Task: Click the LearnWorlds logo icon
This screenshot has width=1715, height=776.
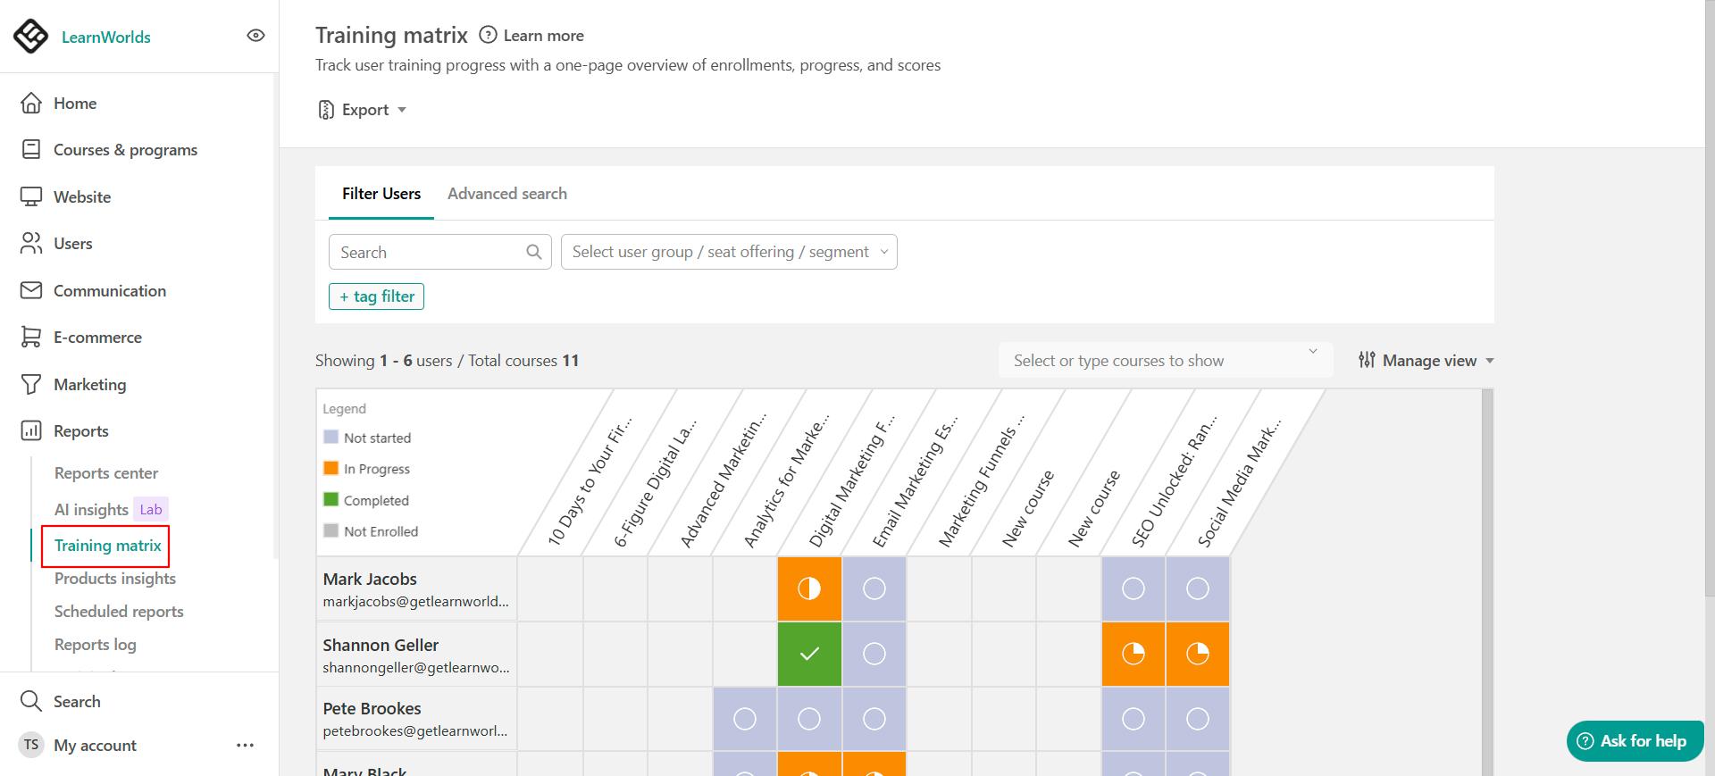Action: (31, 37)
